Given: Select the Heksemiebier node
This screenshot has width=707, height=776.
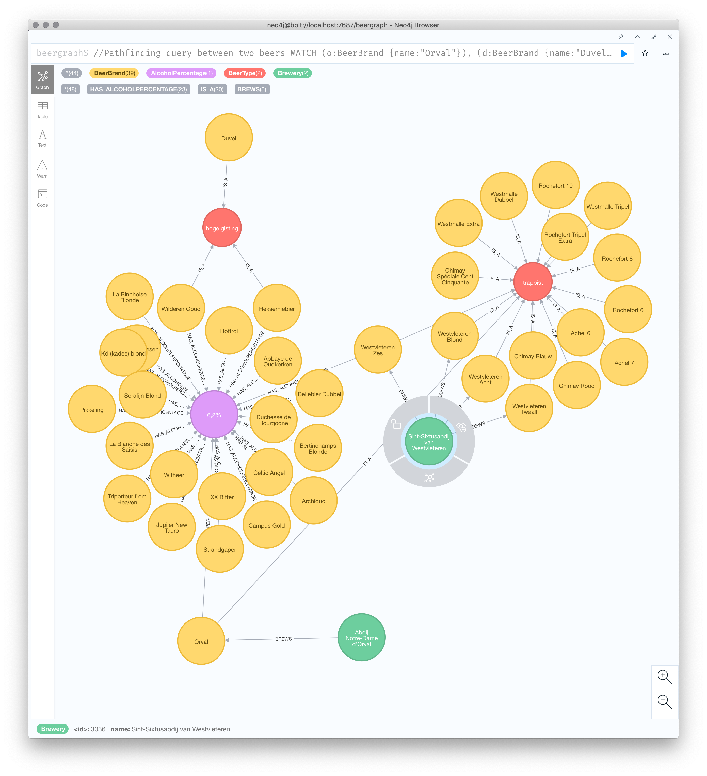Looking at the screenshot, I should (x=277, y=308).
